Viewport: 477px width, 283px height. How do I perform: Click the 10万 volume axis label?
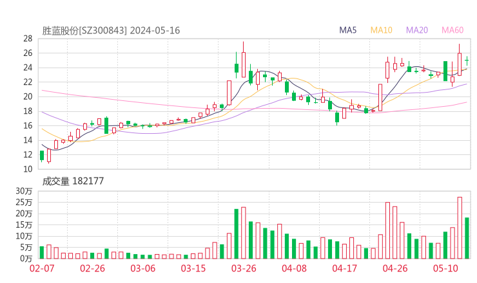[24, 236]
